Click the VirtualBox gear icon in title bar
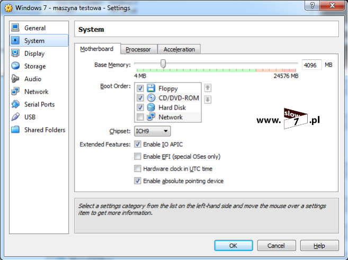The image size is (348, 260). click(x=8, y=8)
